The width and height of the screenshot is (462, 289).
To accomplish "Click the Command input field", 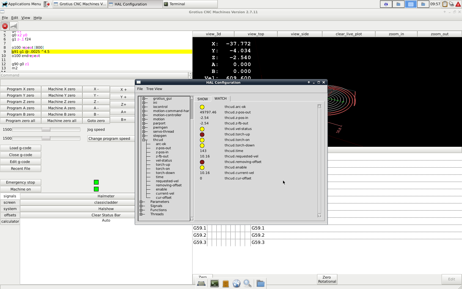I will click(x=94, y=75).
